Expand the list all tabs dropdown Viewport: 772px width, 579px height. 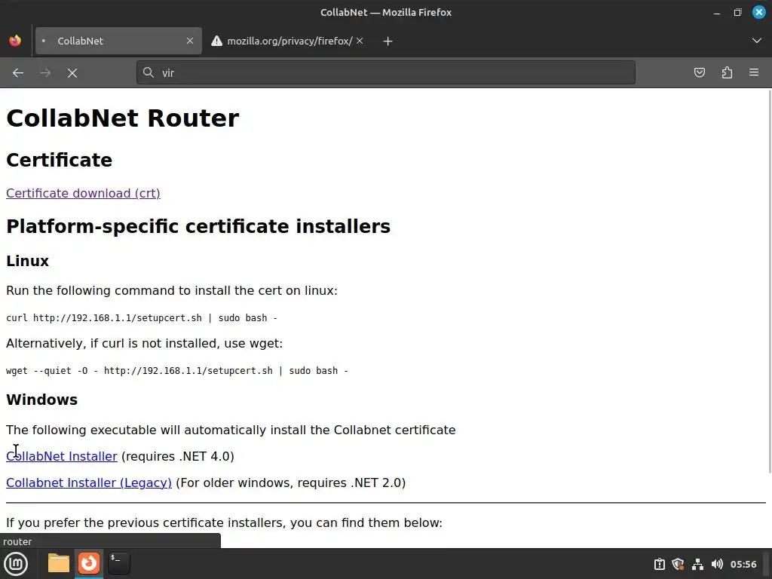tap(757, 41)
